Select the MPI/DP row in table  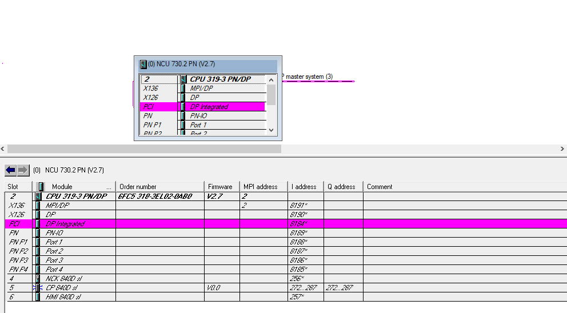coord(286,205)
